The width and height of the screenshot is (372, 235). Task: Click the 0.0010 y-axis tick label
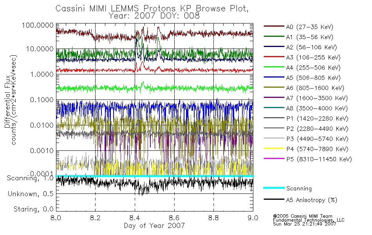pyautogui.click(x=42, y=150)
